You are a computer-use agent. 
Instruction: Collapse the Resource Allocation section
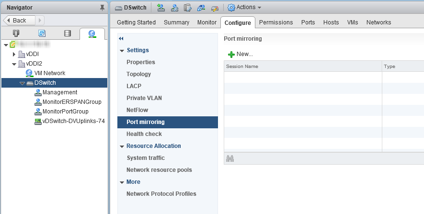point(122,146)
